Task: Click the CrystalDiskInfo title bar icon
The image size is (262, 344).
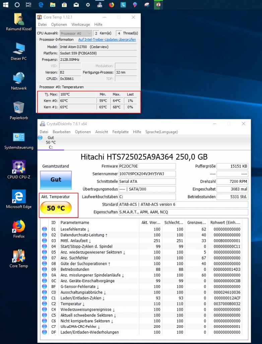Action: tap(43, 124)
